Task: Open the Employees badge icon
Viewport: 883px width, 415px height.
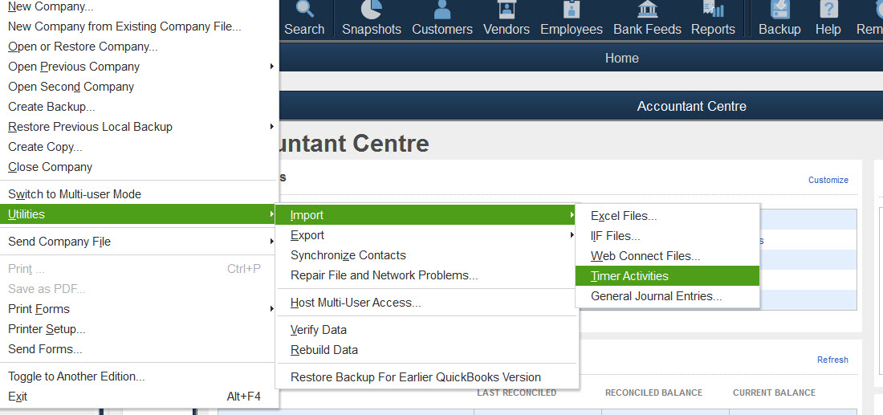Action: 571,11
